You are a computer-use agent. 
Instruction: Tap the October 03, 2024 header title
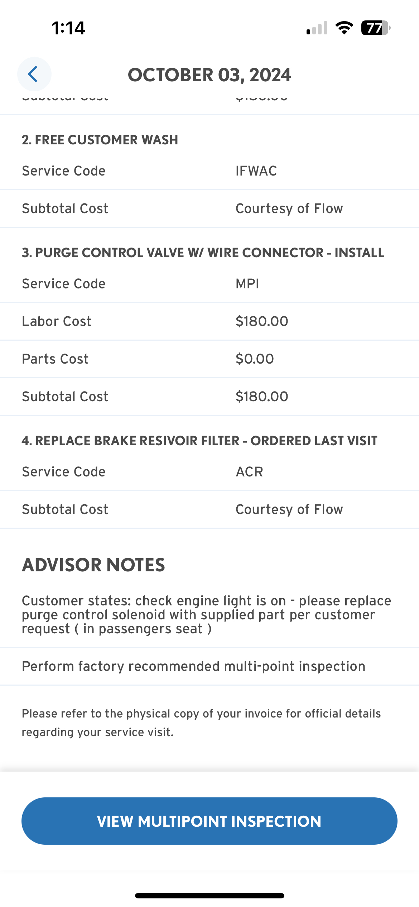point(209,75)
